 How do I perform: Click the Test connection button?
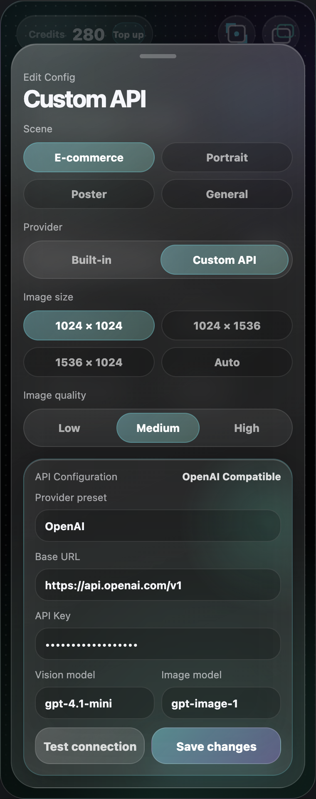pyautogui.click(x=90, y=746)
